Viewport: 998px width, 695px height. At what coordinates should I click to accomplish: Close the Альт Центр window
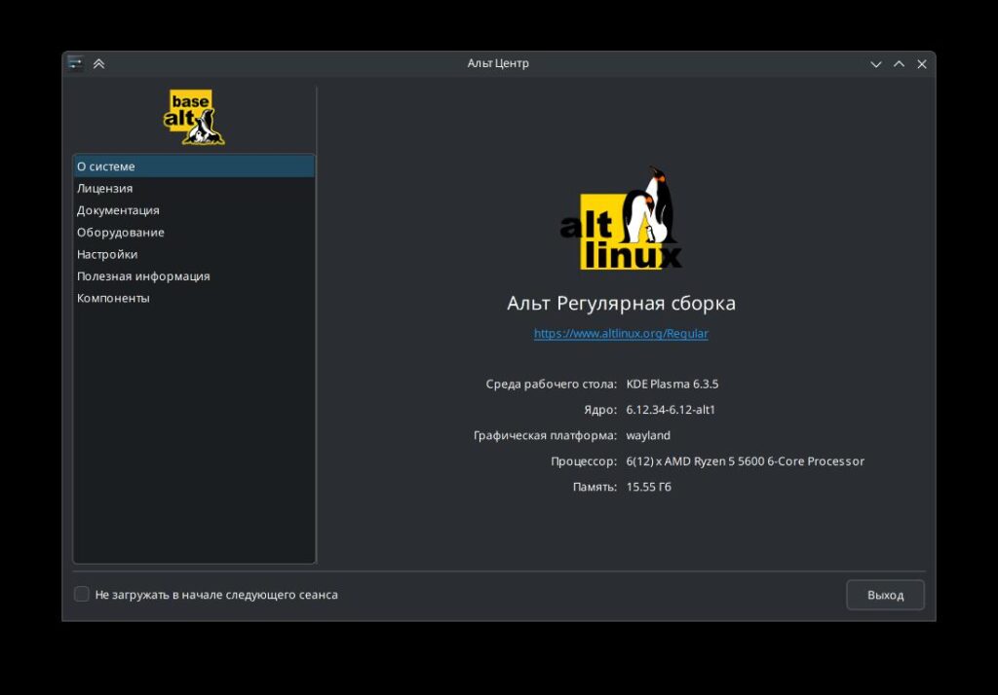click(x=922, y=63)
